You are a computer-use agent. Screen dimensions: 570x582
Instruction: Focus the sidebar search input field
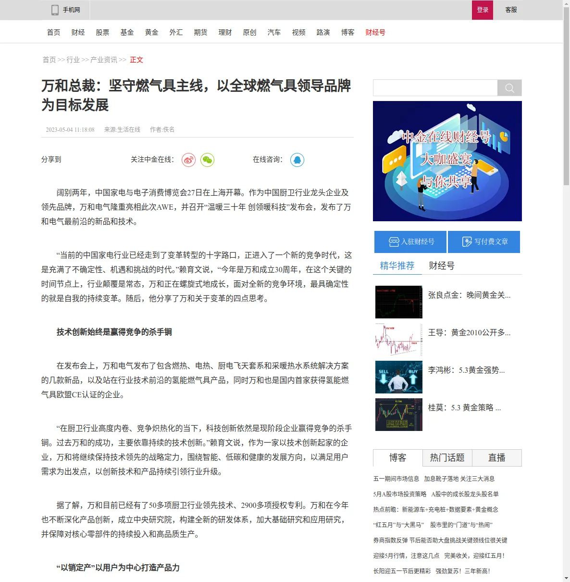pos(435,88)
